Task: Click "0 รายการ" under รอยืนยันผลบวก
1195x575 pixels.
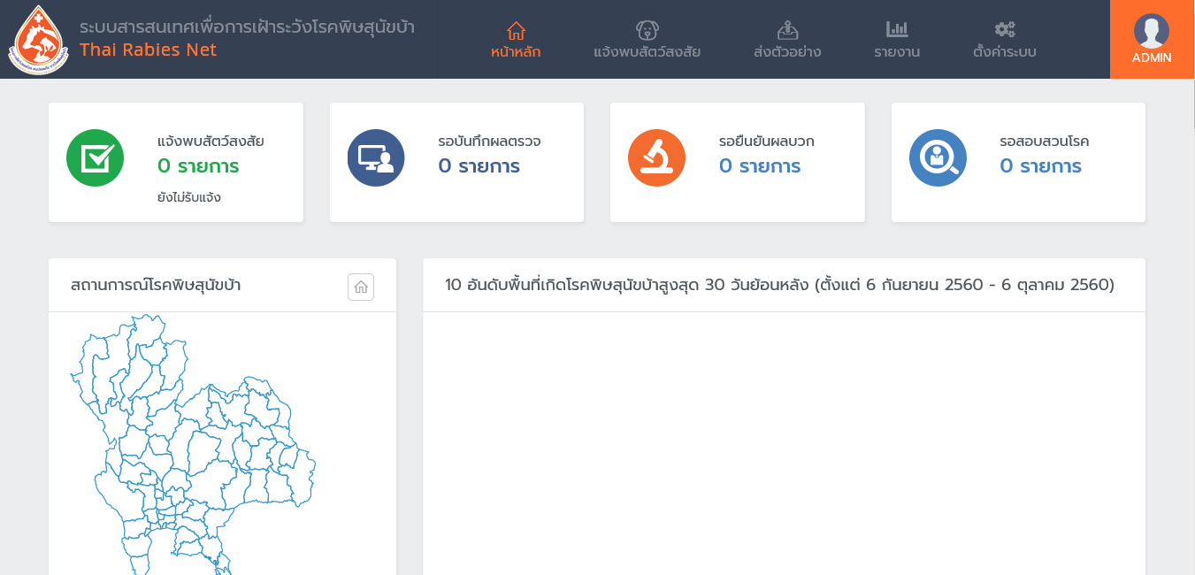Action: [760, 166]
